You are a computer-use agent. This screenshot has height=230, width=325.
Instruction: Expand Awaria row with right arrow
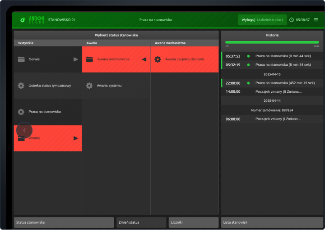(76, 138)
